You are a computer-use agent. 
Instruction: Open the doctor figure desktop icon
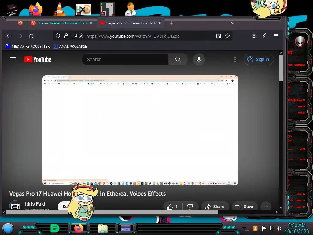(131, 9)
